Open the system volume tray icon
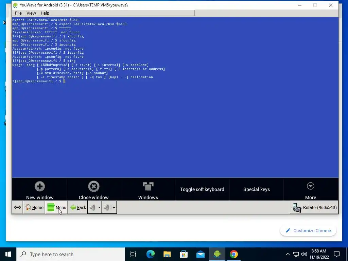Viewport: 348px width, 261px height. coord(304,254)
